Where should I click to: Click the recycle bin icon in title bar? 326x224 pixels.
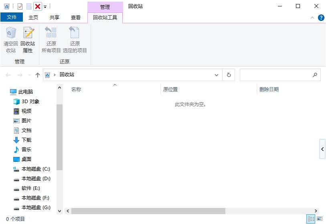[7, 6]
